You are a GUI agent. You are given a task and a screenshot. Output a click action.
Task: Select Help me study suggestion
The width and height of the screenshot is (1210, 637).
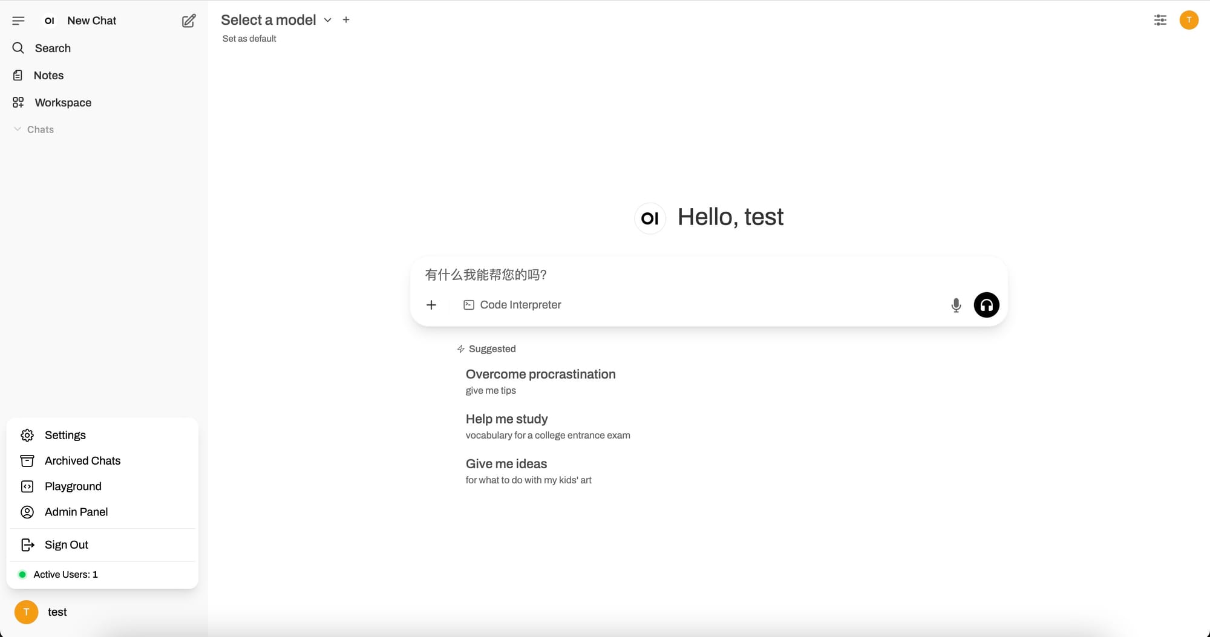point(548,426)
